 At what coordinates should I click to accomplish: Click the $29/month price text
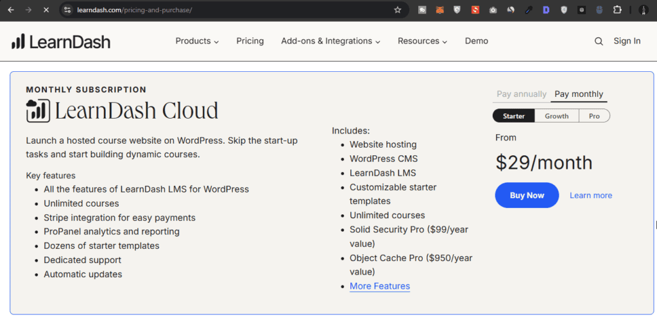click(x=544, y=162)
